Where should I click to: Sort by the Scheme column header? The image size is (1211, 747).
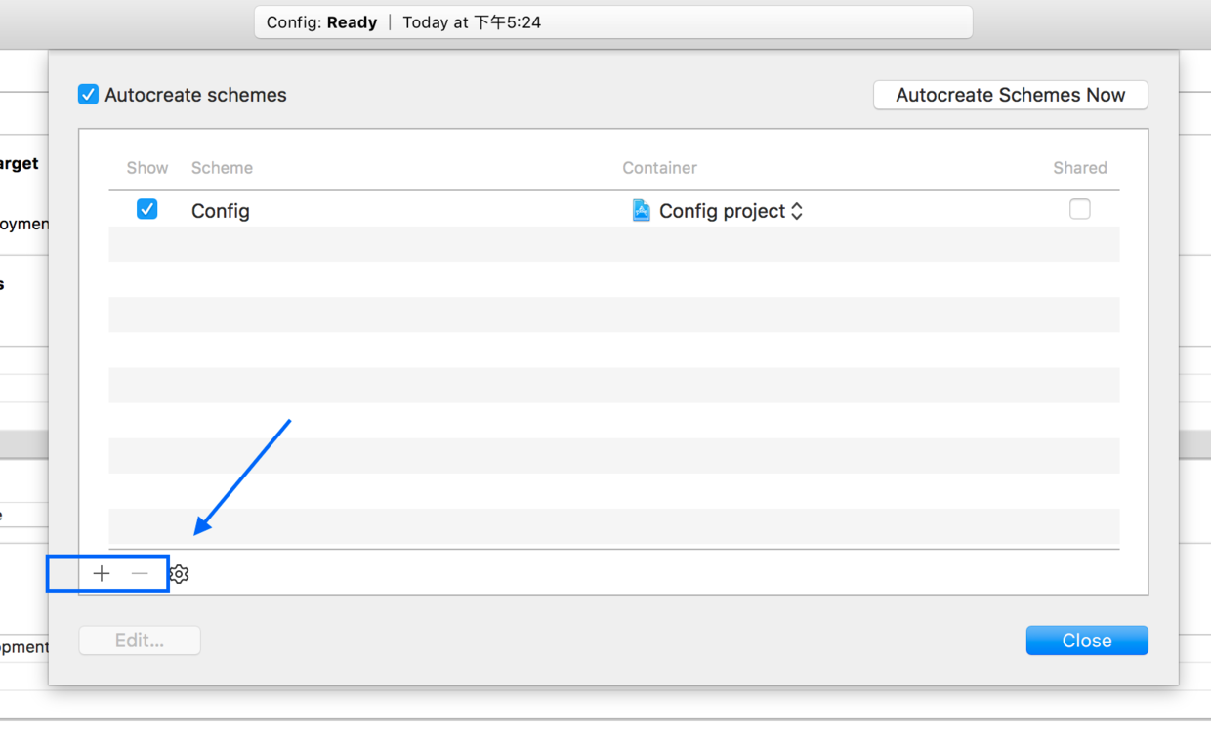222,168
